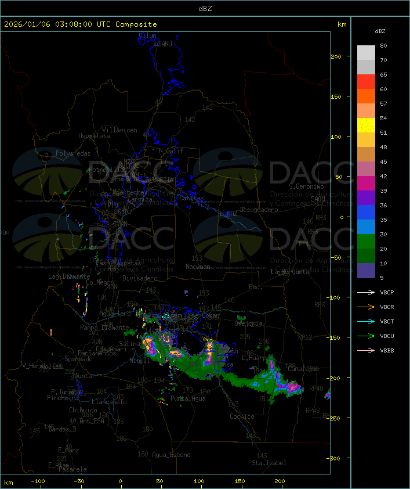Click the Villavicen place label

point(119,130)
